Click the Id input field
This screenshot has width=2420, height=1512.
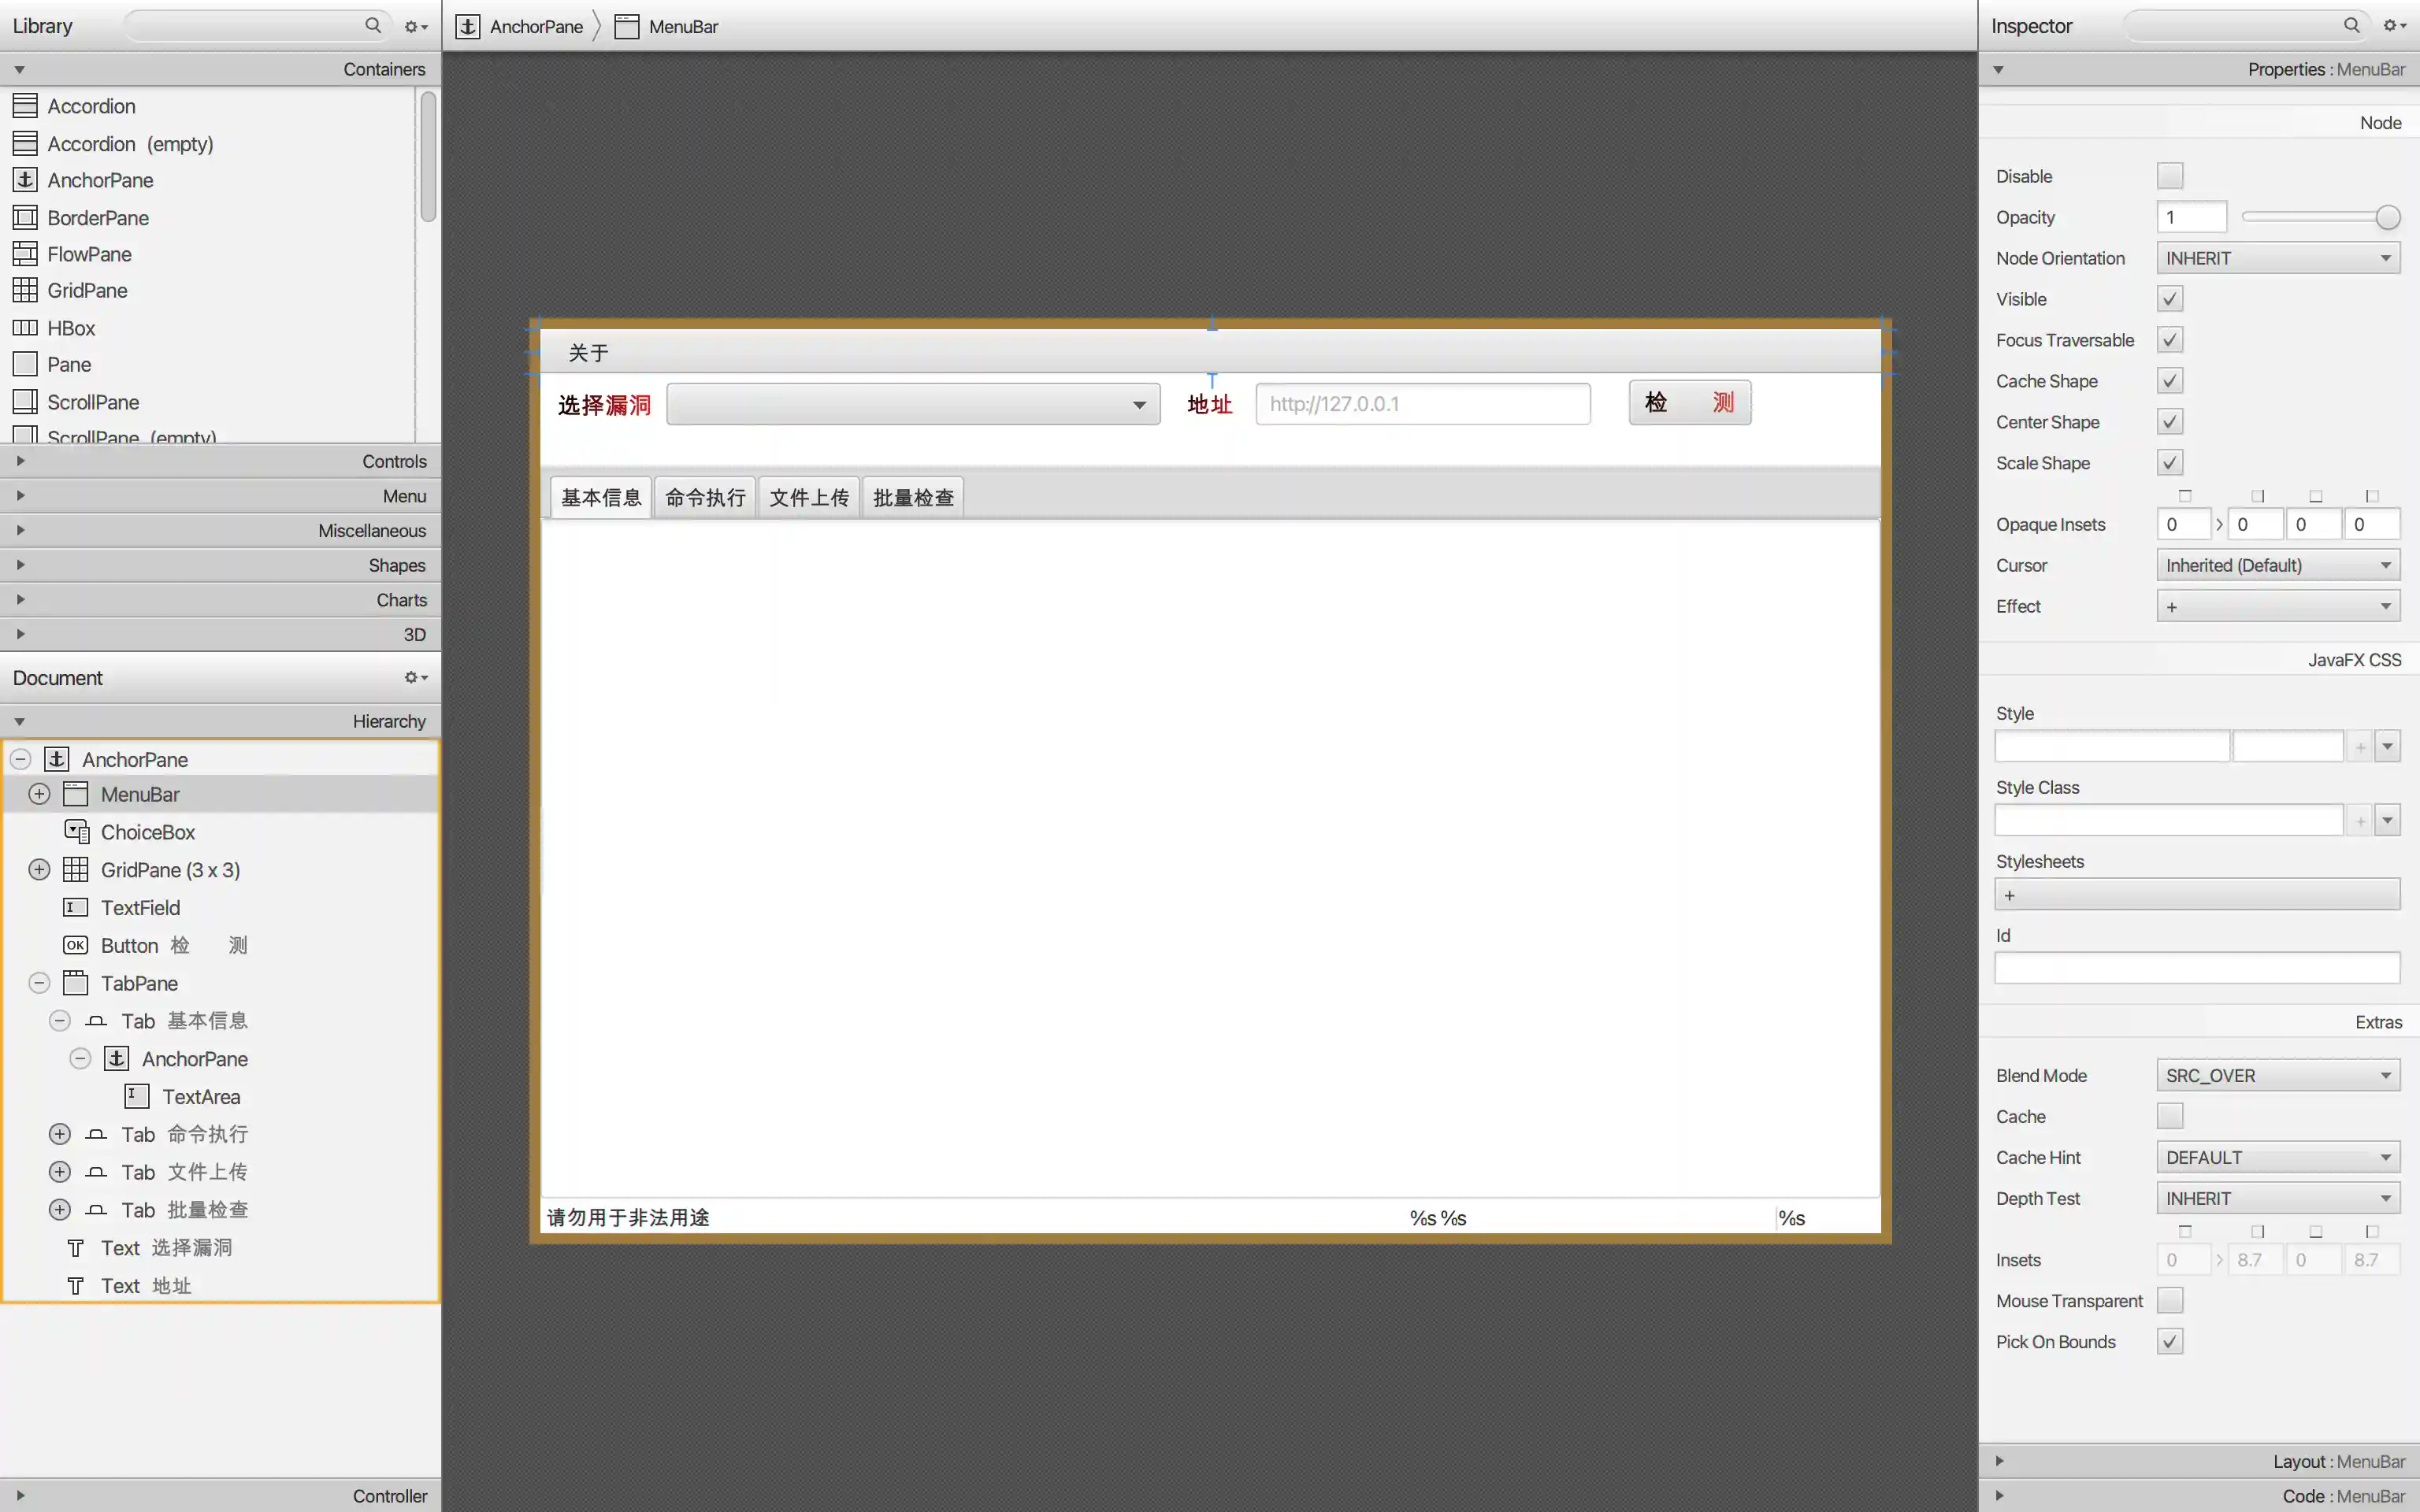click(2196, 967)
